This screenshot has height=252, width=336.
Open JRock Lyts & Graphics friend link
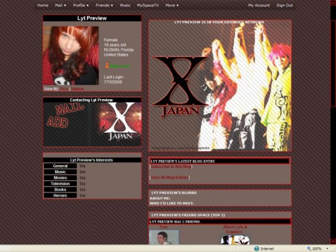(x=235, y=229)
